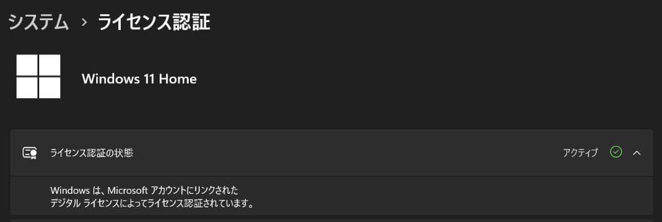The image size is (662, 222).
Task: Click the expanded details panel under activation state
Action: tap(332, 196)
